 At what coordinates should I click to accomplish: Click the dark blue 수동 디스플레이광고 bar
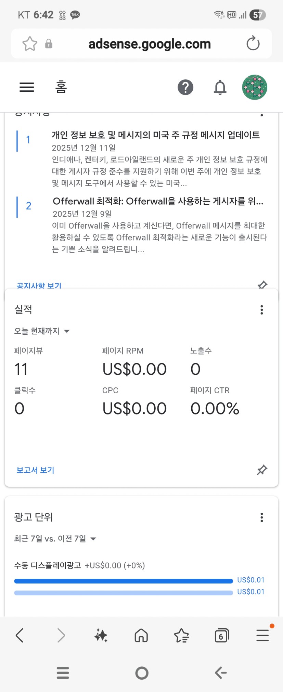tap(123, 581)
